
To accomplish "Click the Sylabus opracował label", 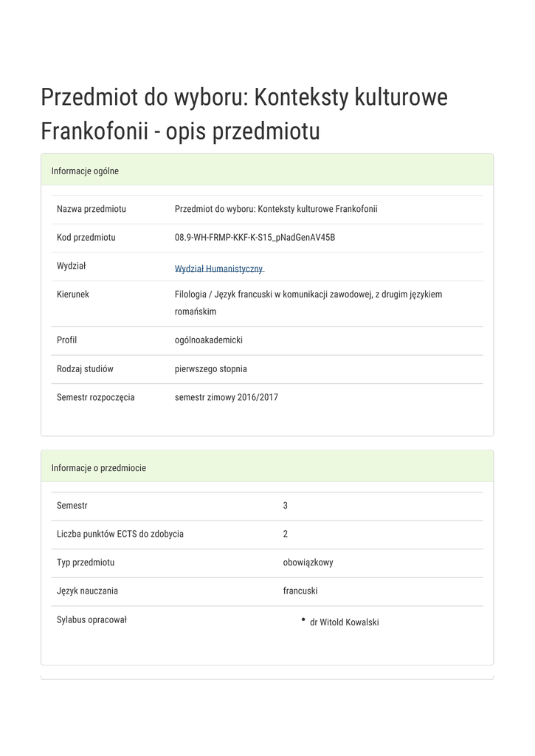I will tap(92, 619).
